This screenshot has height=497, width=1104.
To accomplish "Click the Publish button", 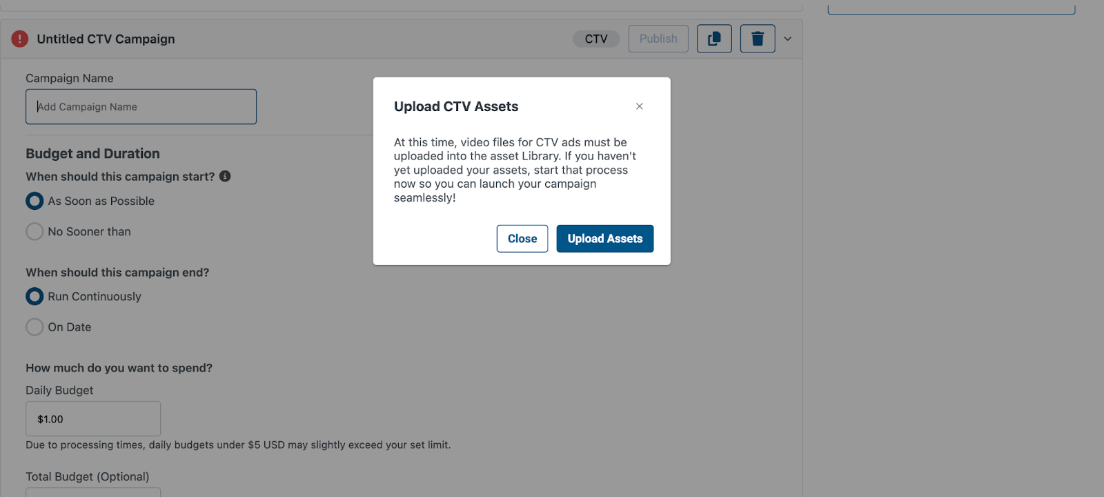I will 658,39.
